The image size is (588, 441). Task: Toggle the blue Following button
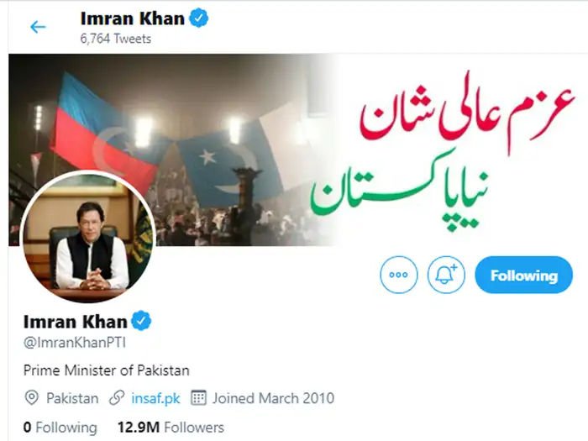[524, 275]
